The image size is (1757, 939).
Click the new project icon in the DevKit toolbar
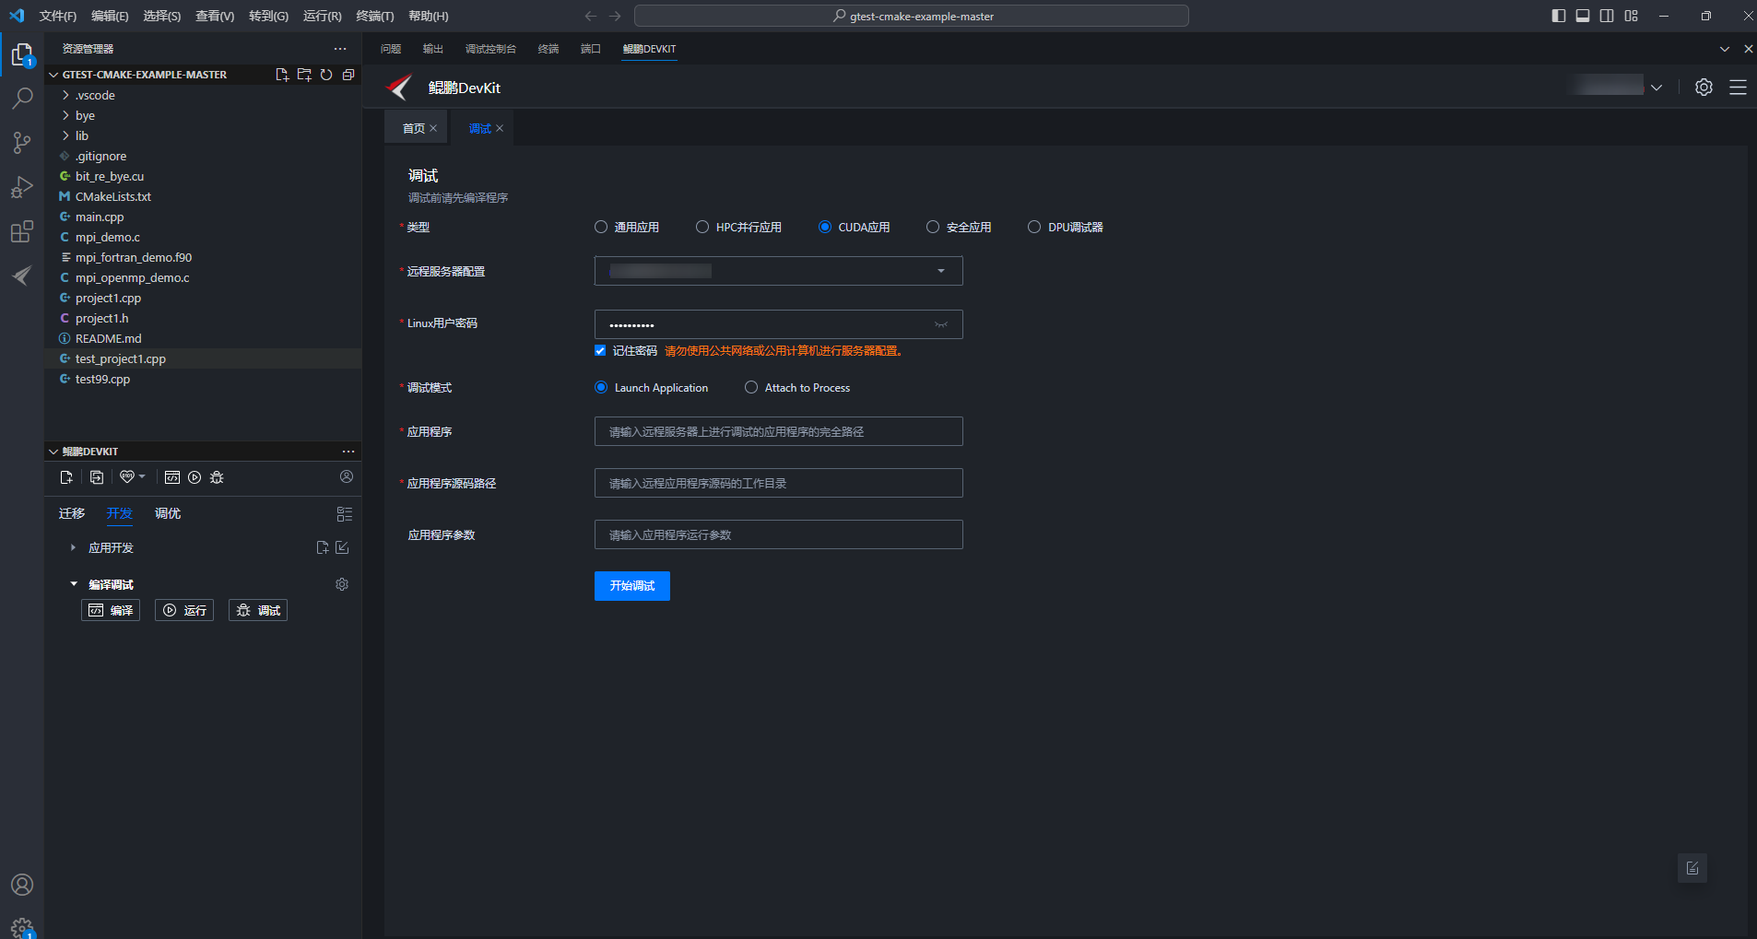coord(66,477)
